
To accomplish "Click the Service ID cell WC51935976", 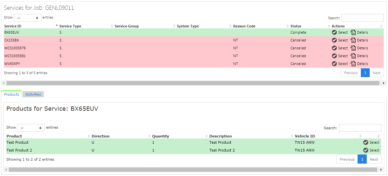I will point(15,48).
